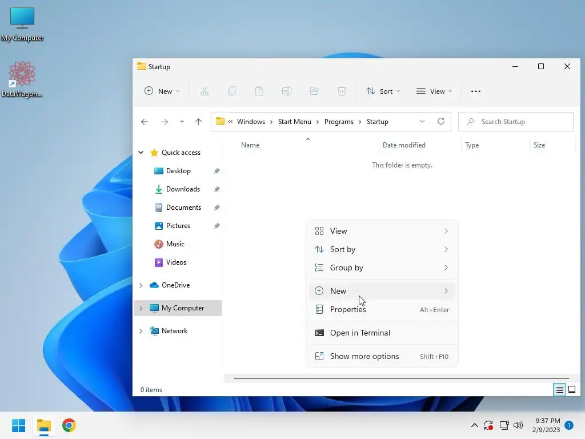Unpin Desktop from Quick access
The width and height of the screenshot is (585, 439).
[217, 171]
